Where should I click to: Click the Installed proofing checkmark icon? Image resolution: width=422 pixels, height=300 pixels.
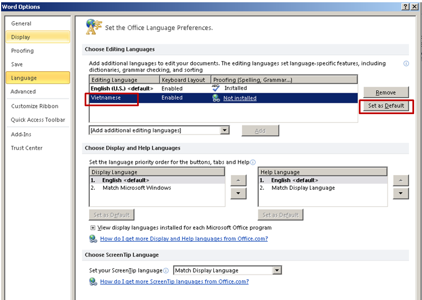[x=216, y=88]
